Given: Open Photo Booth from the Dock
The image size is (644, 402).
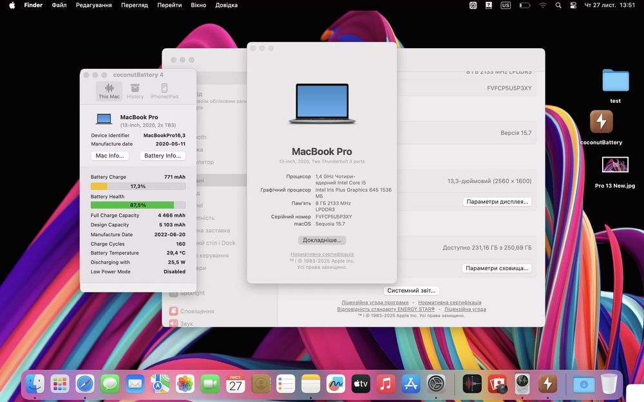Looking at the screenshot, I should pos(497,384).
